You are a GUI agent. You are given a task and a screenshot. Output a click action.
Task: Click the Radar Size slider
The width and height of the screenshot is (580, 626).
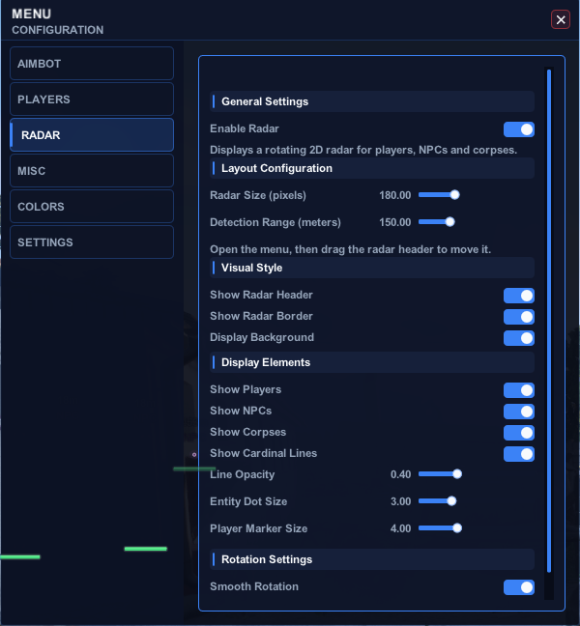(x=439, y=195)
